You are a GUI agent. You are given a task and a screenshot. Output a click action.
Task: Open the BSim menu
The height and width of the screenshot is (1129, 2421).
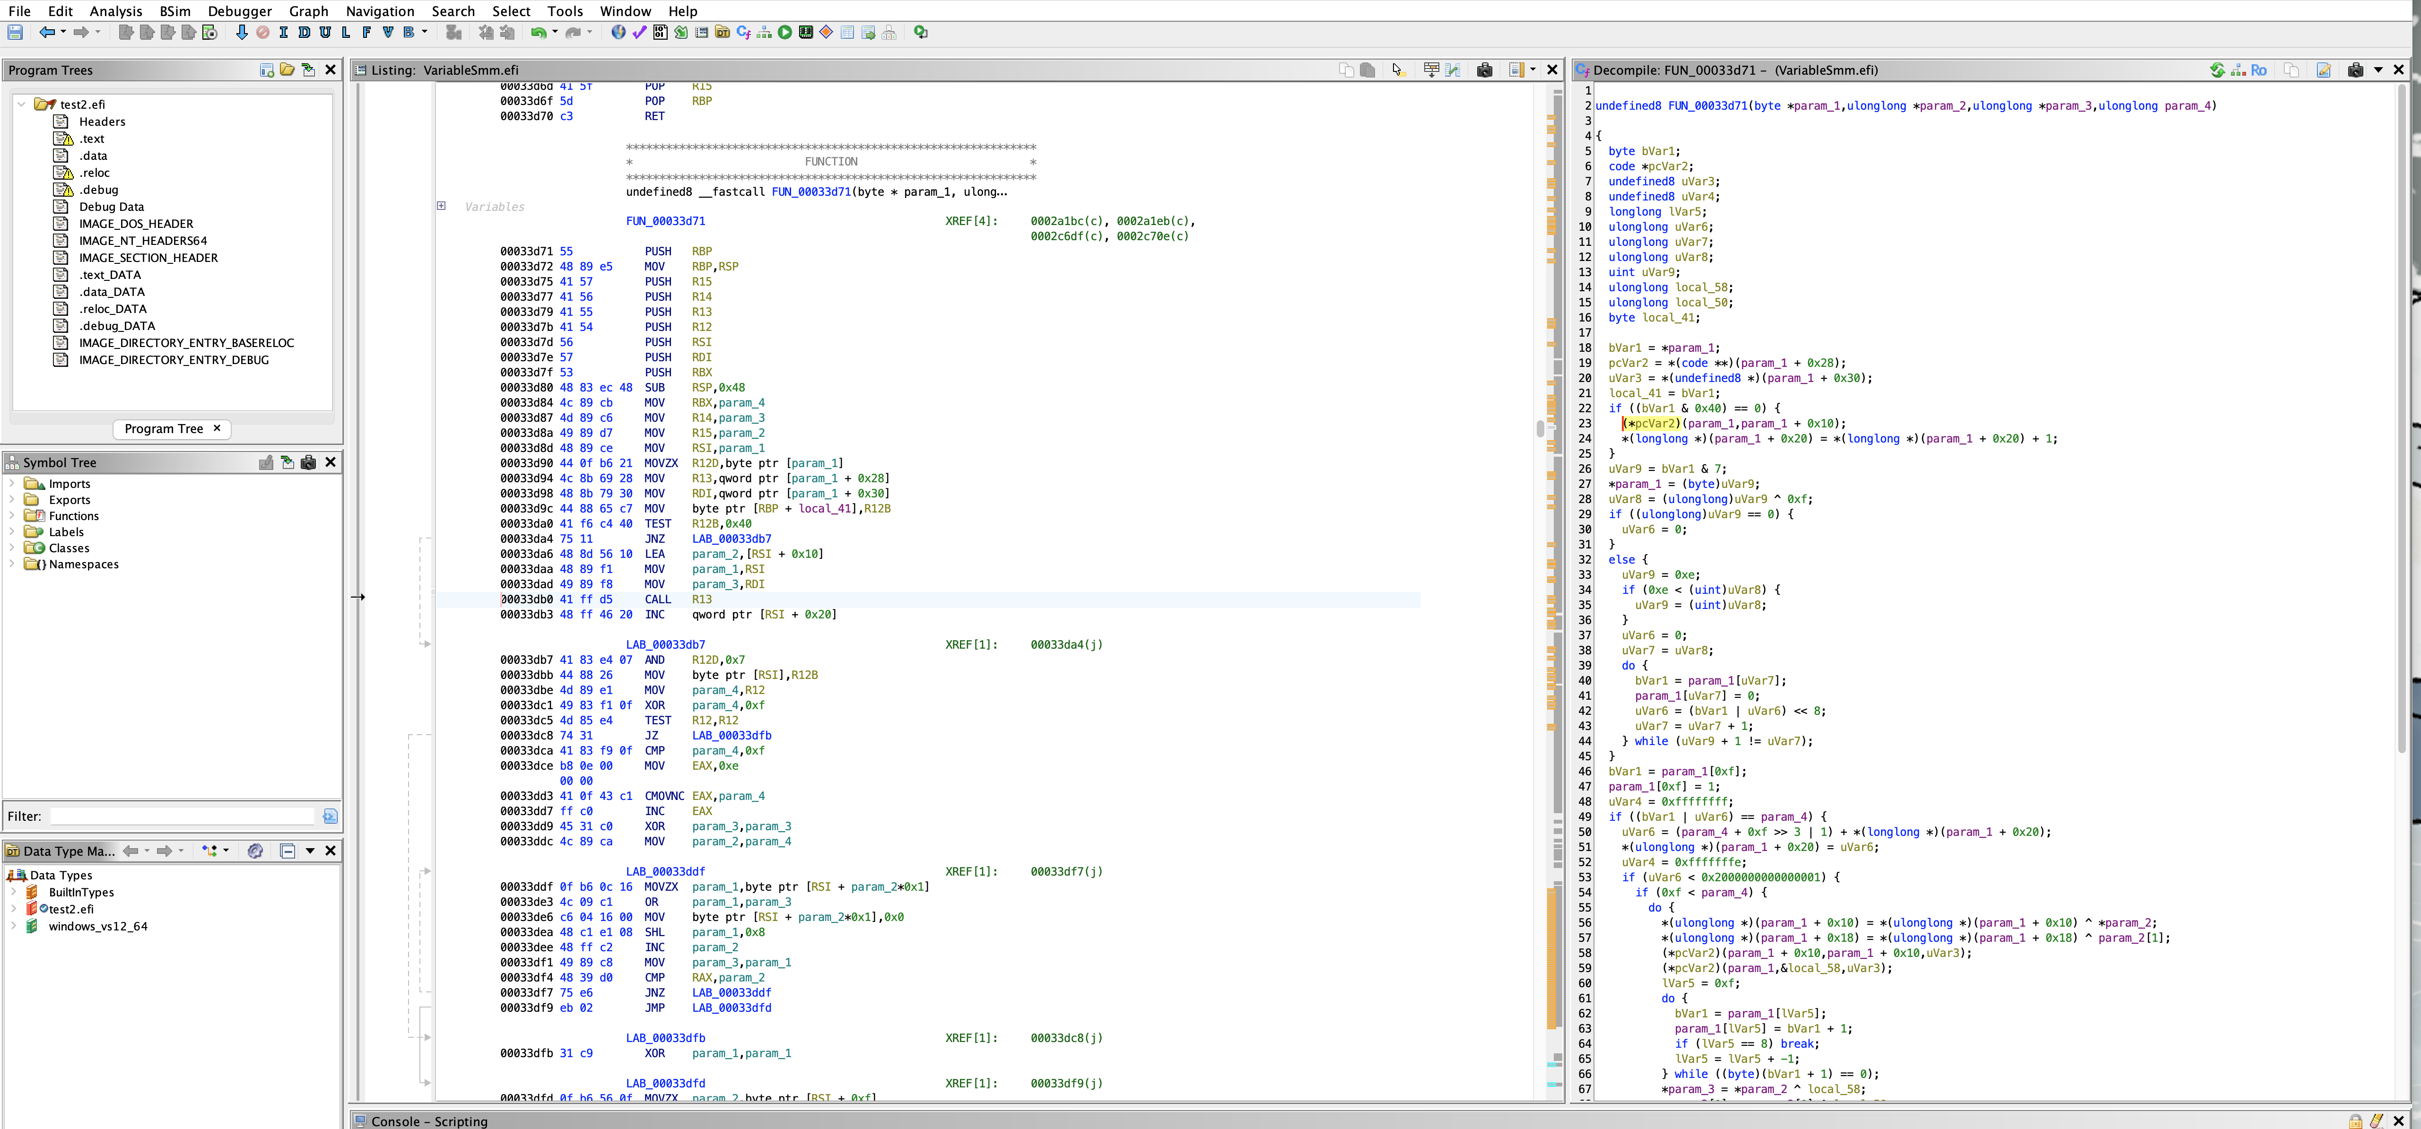175,11
